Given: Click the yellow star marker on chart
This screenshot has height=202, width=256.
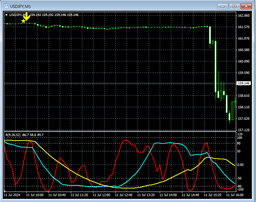Looking at the screenshot, I should pyautogui.click(x=24, y=21).
